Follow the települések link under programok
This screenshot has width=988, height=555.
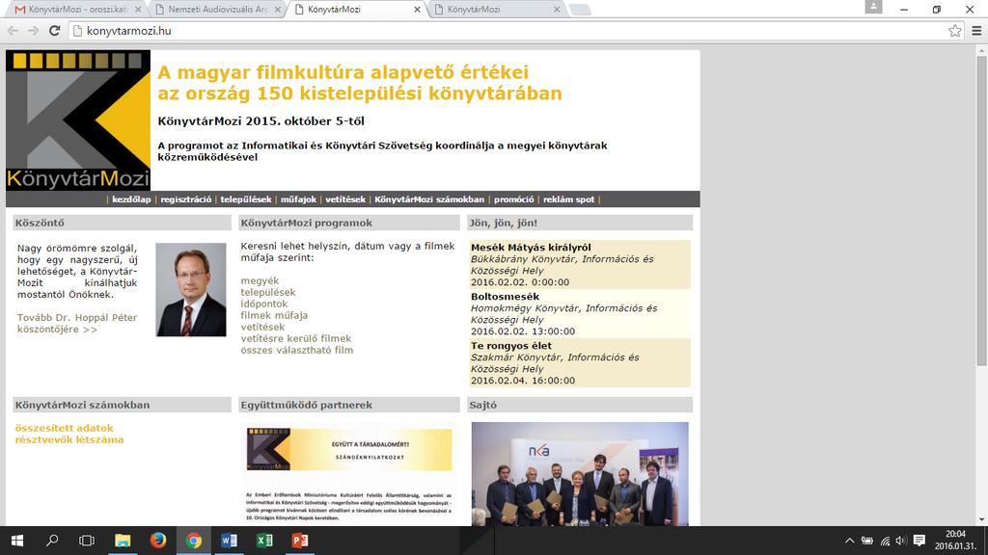[268, 293]
